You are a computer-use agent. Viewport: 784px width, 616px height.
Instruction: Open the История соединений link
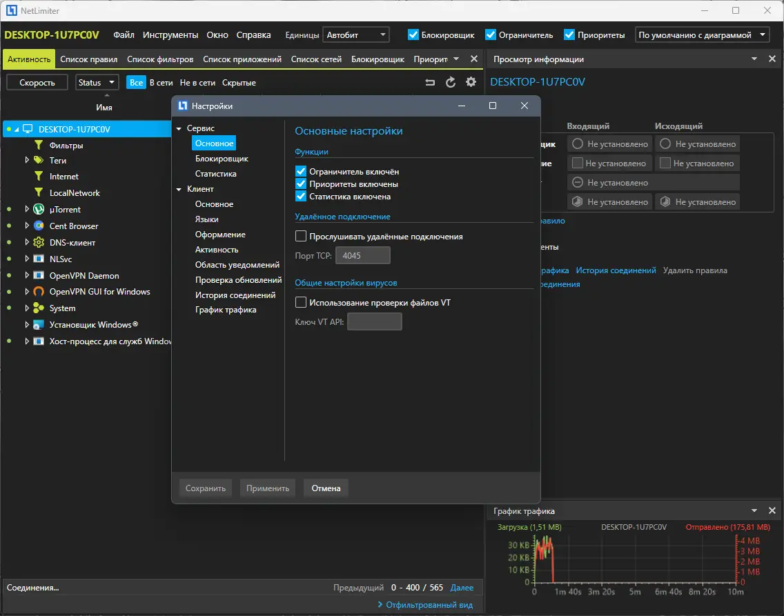[x=616, y=270]
